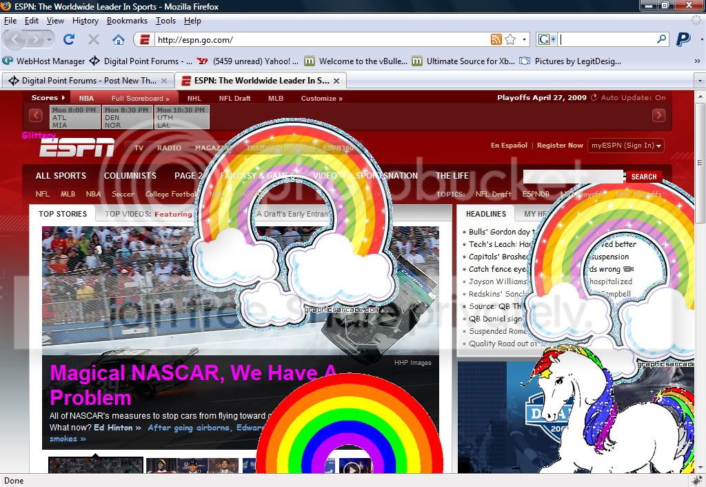The image size is (706, 487).
Task: Move scoreboard left with previous arrow
Action: point(36,115)
